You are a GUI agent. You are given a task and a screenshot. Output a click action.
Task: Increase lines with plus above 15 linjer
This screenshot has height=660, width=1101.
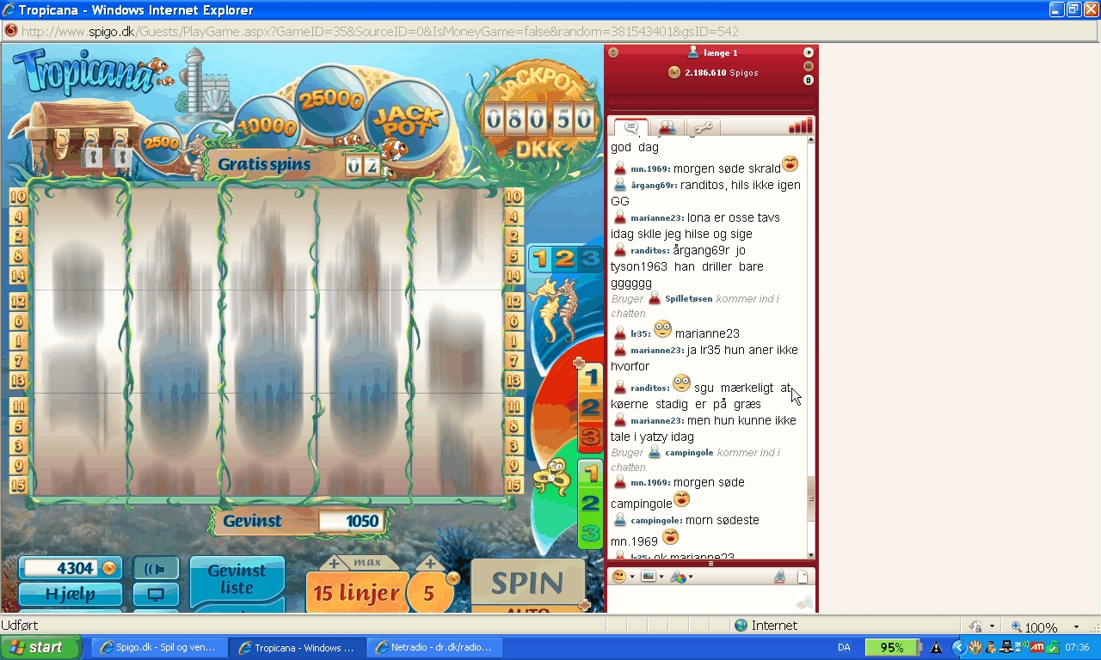(334, 564)
